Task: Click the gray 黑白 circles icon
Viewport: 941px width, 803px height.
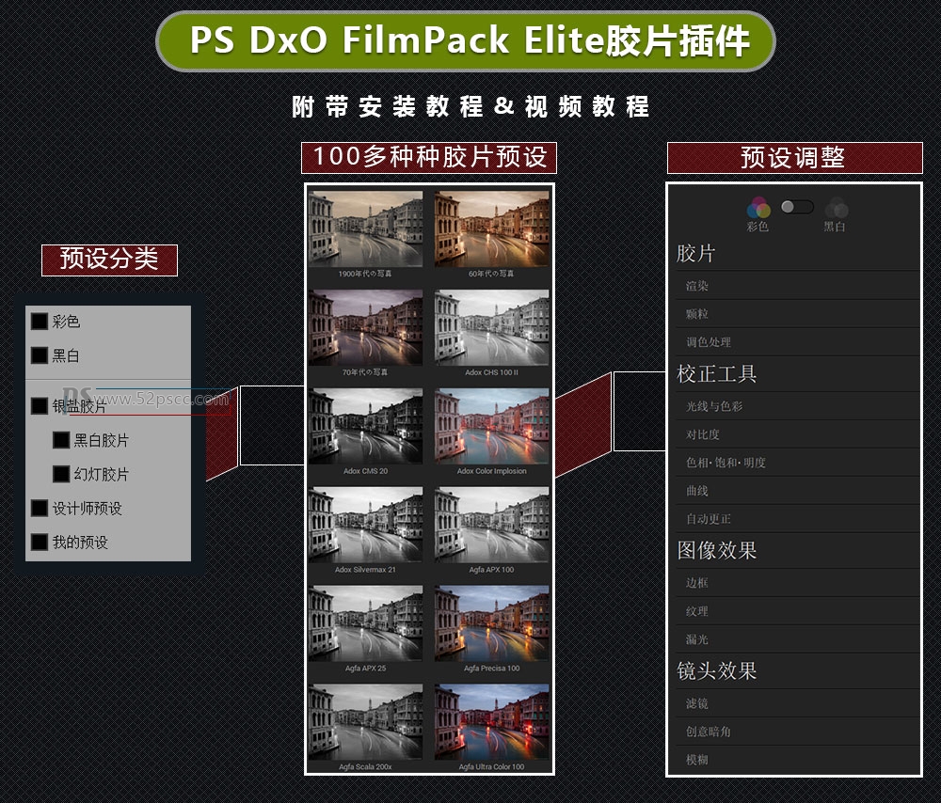Action: tap(836, 208)
